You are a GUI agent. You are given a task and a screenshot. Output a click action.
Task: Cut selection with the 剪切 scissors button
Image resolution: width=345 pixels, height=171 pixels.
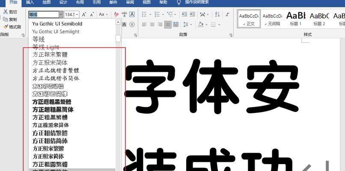(10, 12)
